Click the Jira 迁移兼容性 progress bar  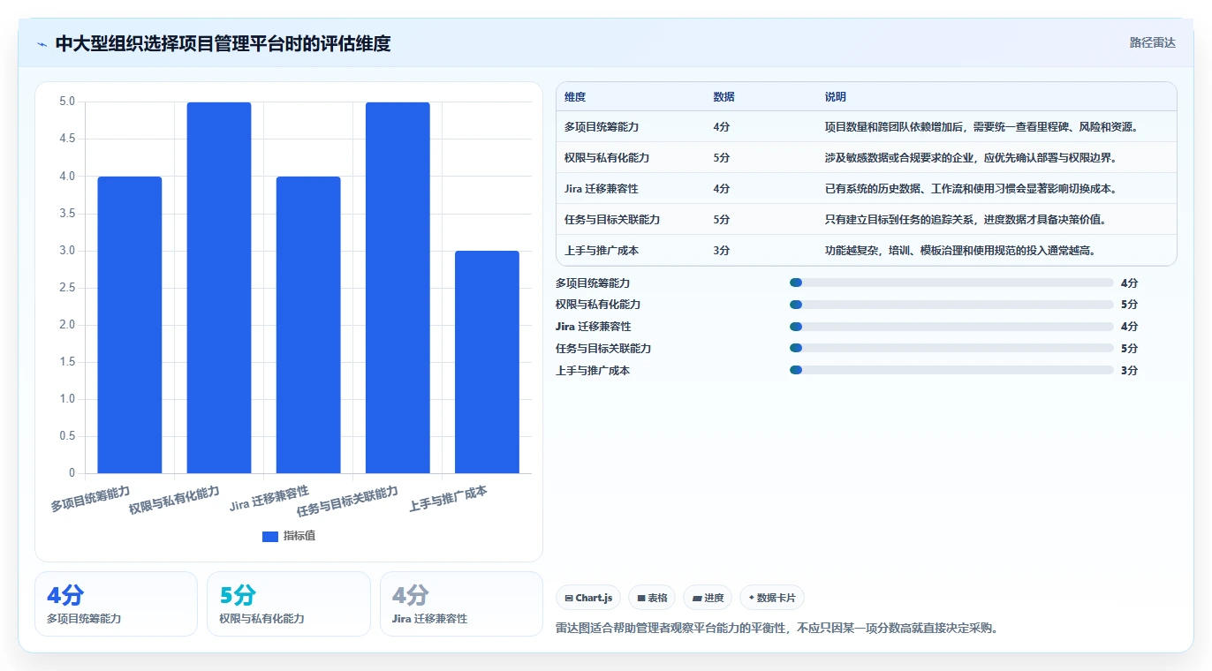951,327
